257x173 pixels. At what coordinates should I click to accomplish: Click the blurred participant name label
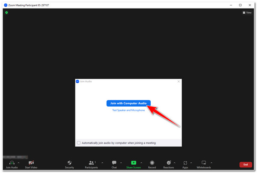[15, 157]
